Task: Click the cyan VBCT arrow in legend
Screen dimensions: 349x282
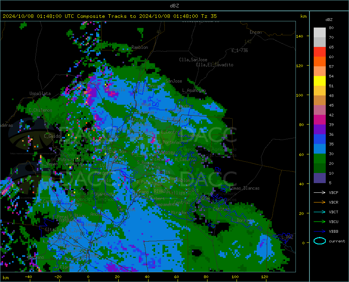Action: click(x=320, y=212)
